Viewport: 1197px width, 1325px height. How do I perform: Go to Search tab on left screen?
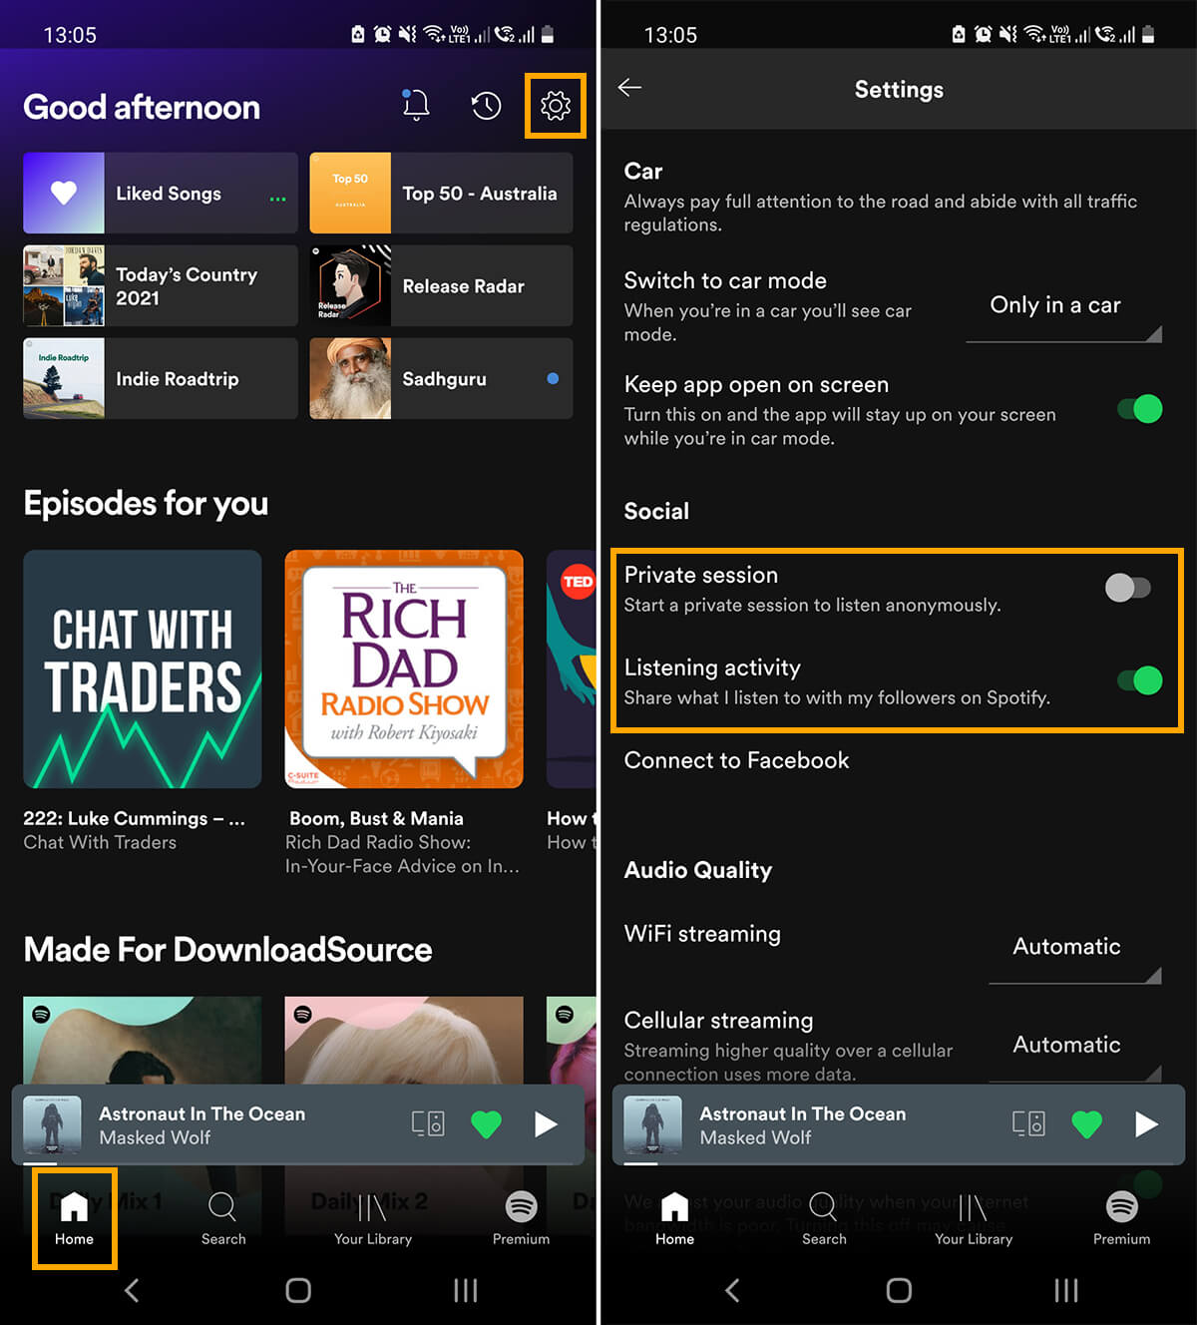[222, 1218]
